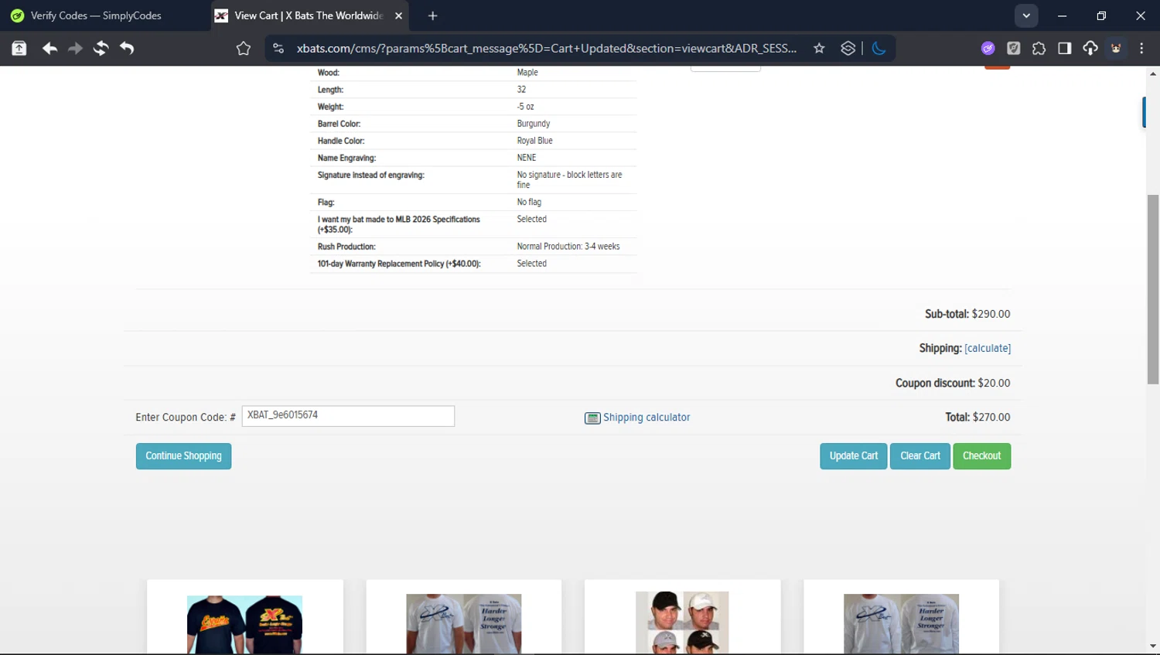Viewport: 1160px width, 655px height.
Task: Click the Enter Coupon Code field
Action: [348, 416]
